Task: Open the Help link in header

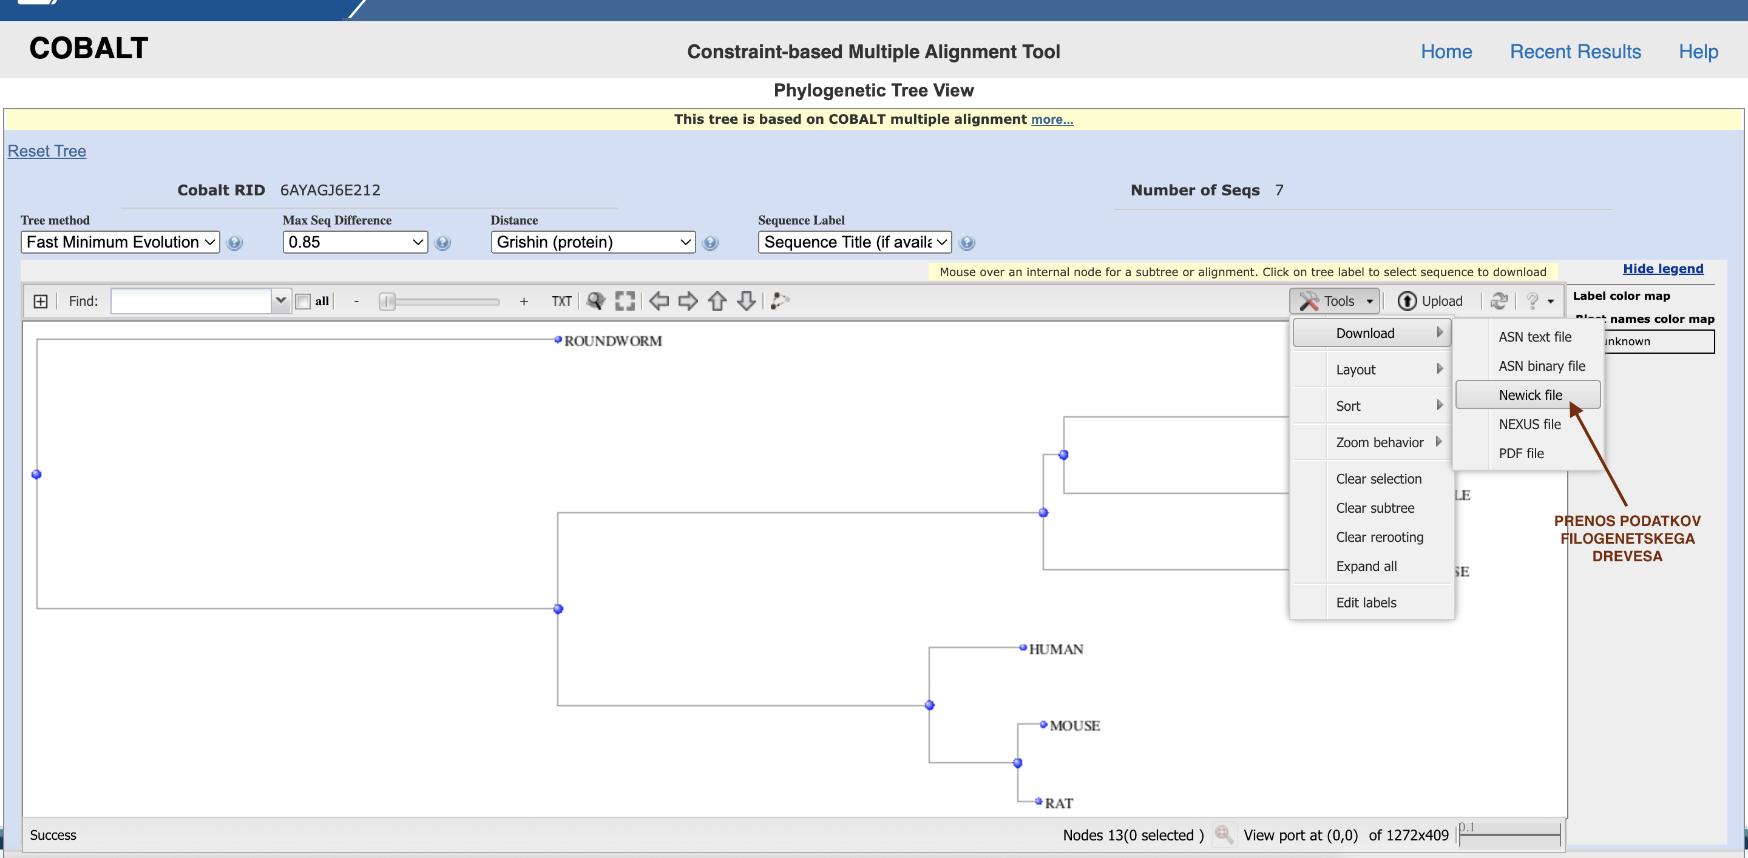Action: coord(1698,52)
